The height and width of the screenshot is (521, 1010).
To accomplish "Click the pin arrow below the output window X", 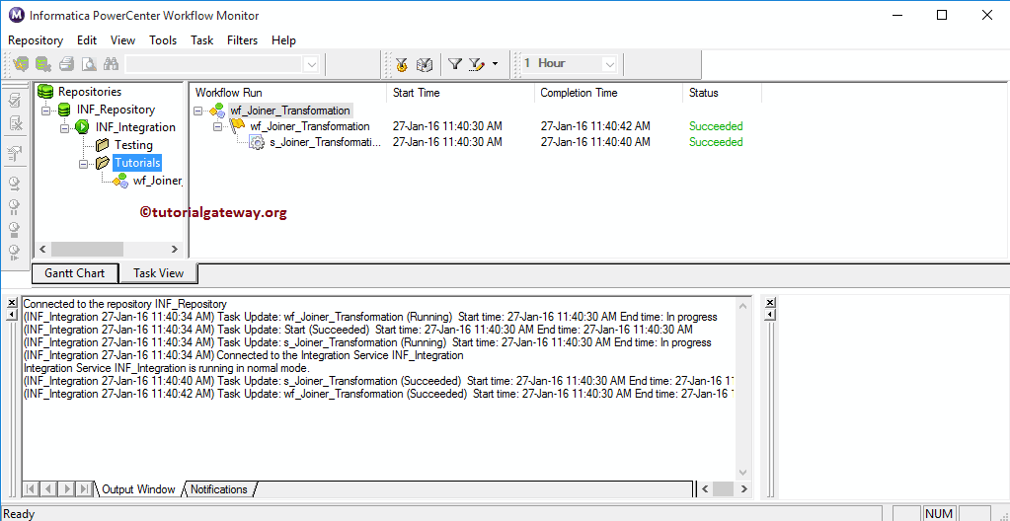I will tap(11, 314).
